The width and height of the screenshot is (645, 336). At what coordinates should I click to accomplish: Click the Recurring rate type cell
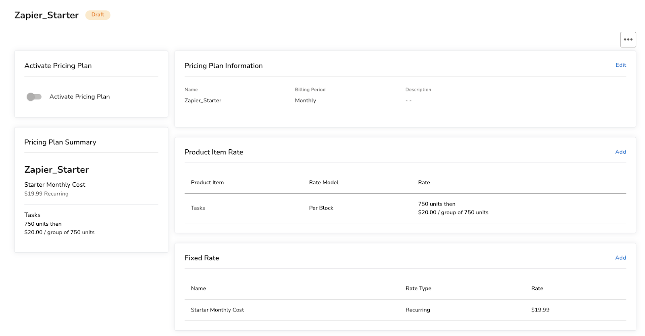pyautogui.click(x=418, y=310)
